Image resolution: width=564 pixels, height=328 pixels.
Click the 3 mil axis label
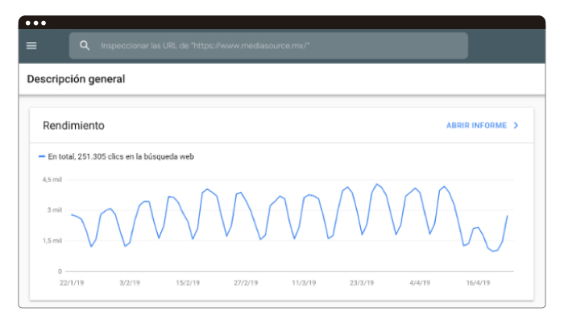[x=55, y=210]
